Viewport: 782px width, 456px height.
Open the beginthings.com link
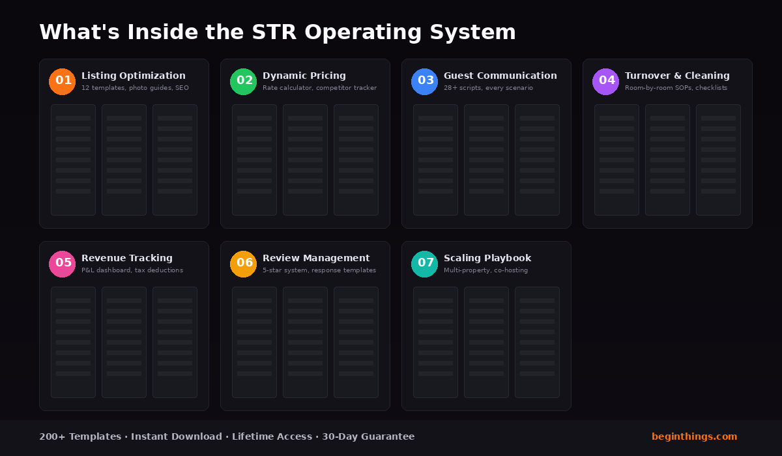click(x=695, y=436)
